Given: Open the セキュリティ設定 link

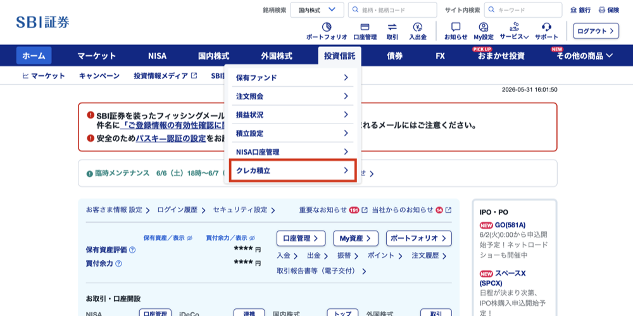Looking at the screenshot, I should pyautogui.click(x=244, y=210).
